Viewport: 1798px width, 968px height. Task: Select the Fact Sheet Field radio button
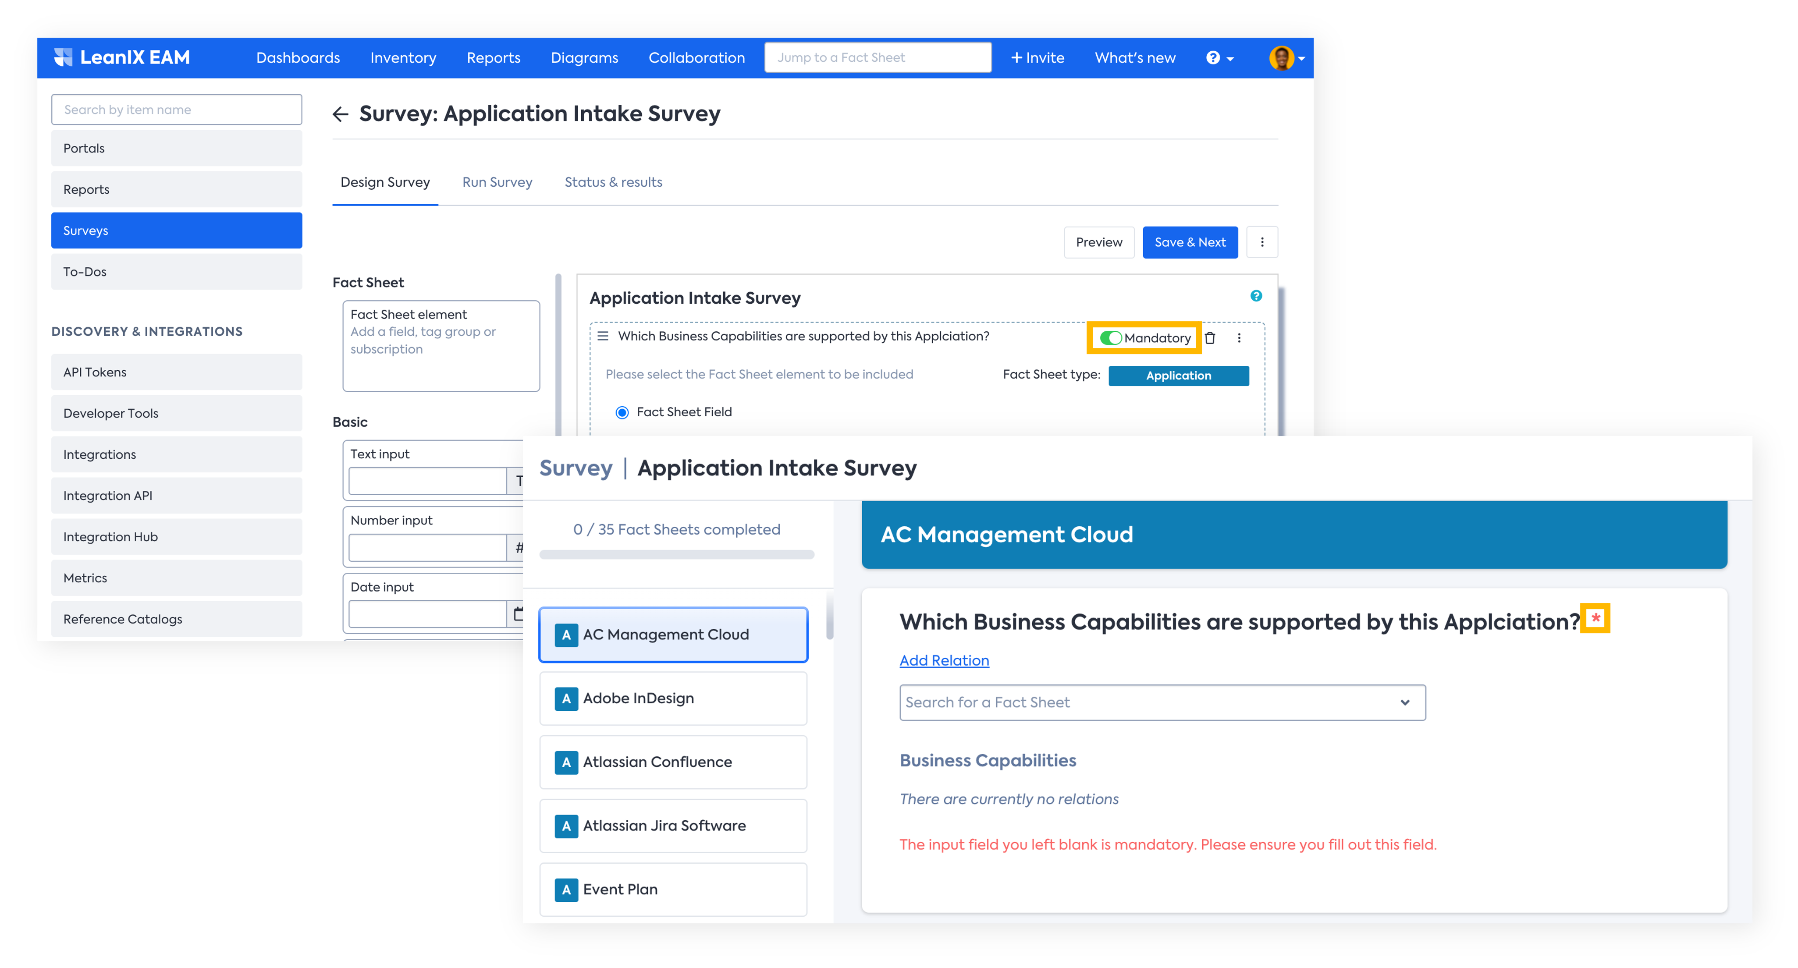pos(622,412)
